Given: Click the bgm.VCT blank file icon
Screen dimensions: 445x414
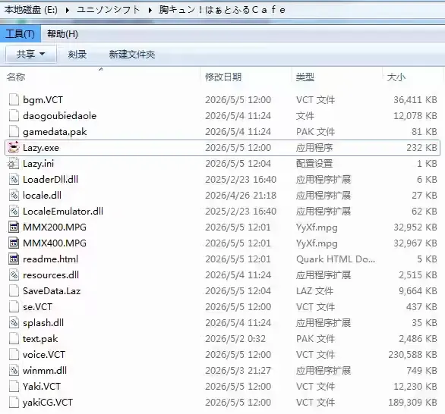Looking at the screenshot, I should pyautogui.click(x=14, y=100).
